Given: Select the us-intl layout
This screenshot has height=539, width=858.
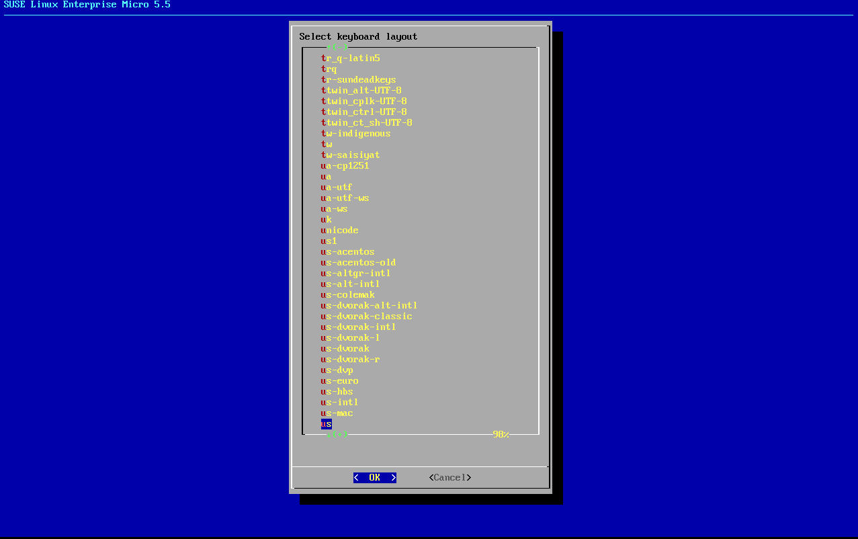Looking at the screenshot, I should (340, 402).
